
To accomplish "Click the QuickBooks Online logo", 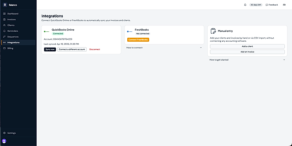I will pyautogui.click(x=47, y=32).
